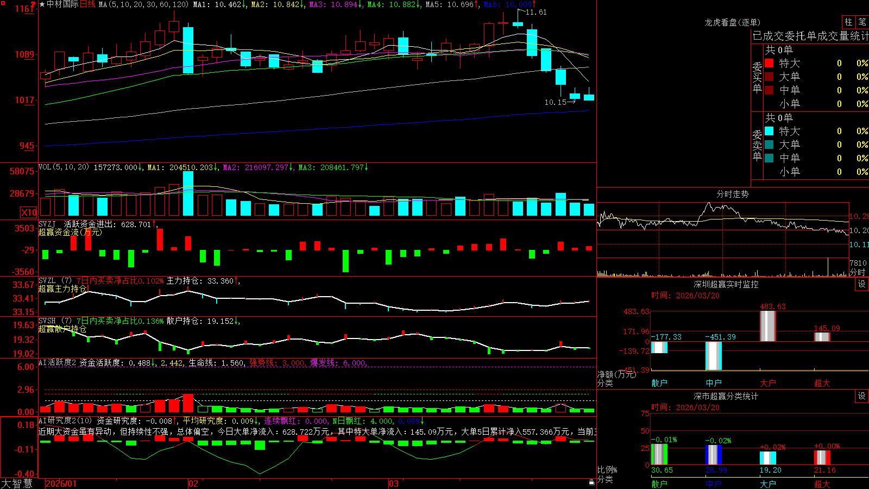Click the 龙虎看盘(逐单) panel title
Screen dimensions: 869x489
click(x=732, y=22)
